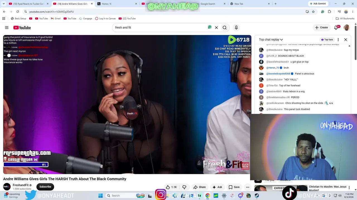
Task: Like the video with thumbs up
Action: tap(171, 187)
